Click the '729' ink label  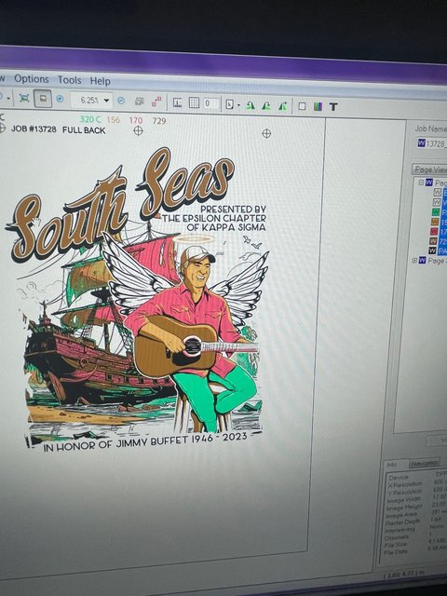[159, 121]
